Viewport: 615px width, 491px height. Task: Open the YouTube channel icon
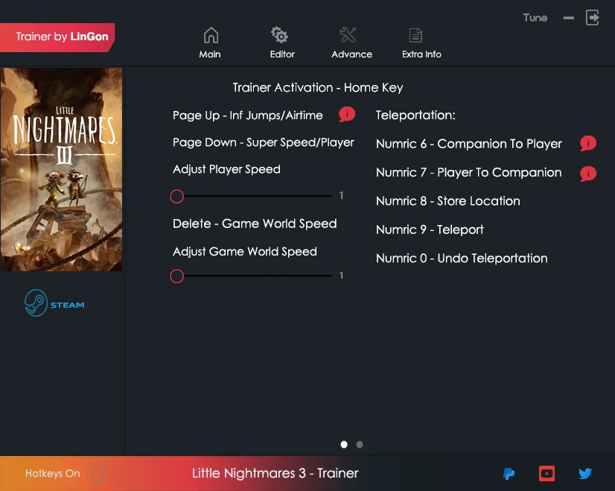547,473
